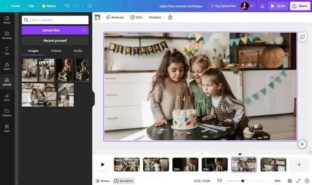Select the Text tool in sidebar
312x185 pixels.
coord(7,51)
